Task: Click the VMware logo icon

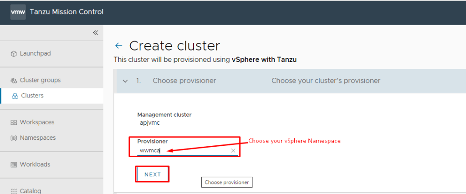Action: [18, 12]
